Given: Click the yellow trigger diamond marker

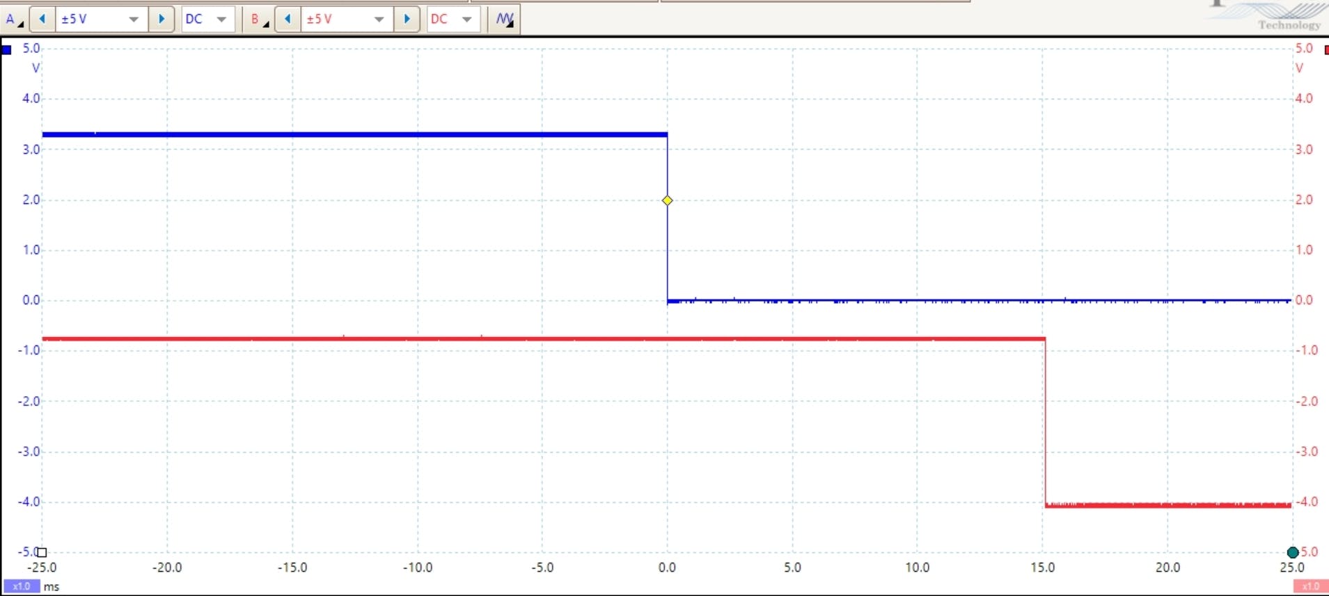Looking at the screenshot, I should tap(667, 201).
